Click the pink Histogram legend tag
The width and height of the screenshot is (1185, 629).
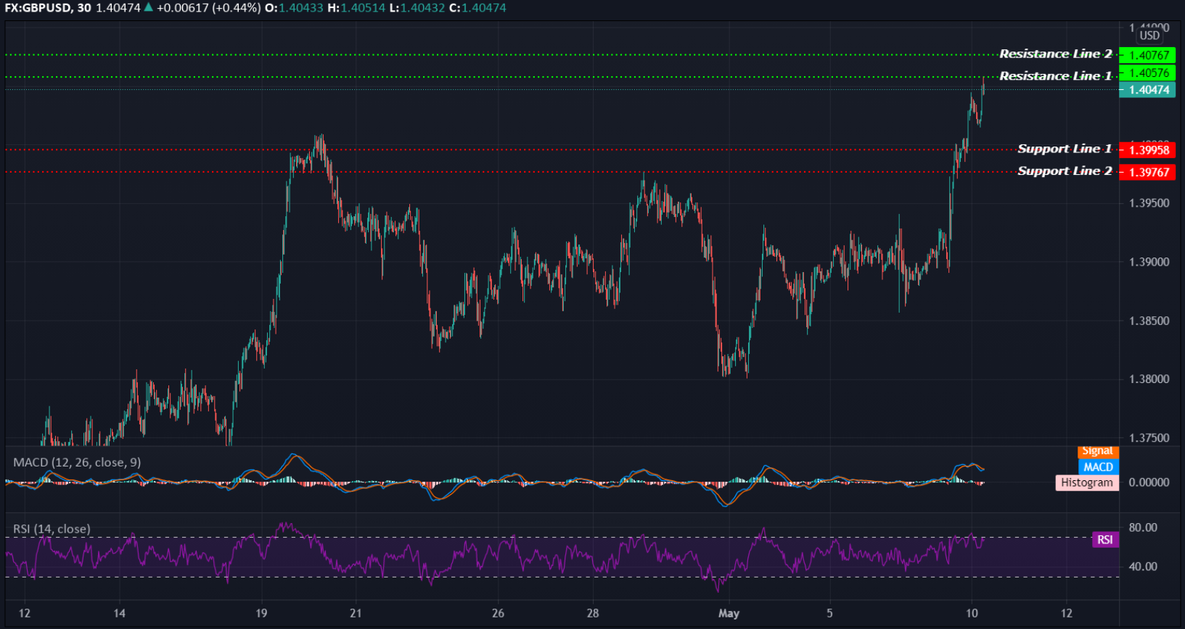(1086, 482)
